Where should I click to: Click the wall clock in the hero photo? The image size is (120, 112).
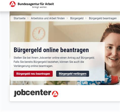[x=38, y=34]
